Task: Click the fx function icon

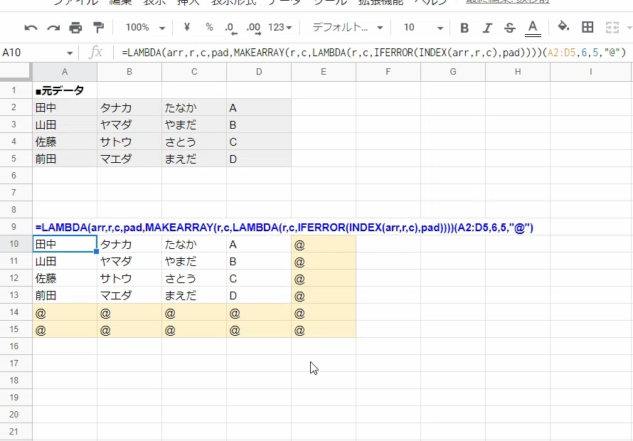Action: pyautogui.click(x=96, y=53)
